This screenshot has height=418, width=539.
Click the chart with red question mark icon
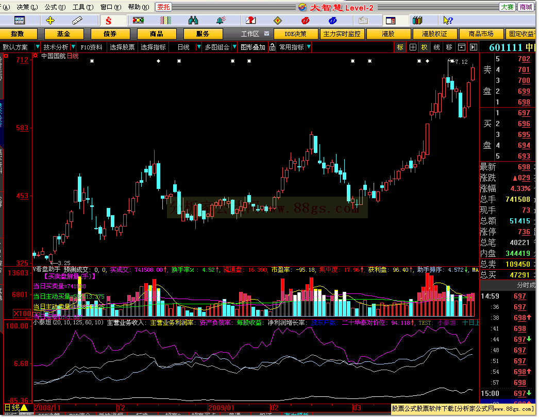[x=250, y=20]
